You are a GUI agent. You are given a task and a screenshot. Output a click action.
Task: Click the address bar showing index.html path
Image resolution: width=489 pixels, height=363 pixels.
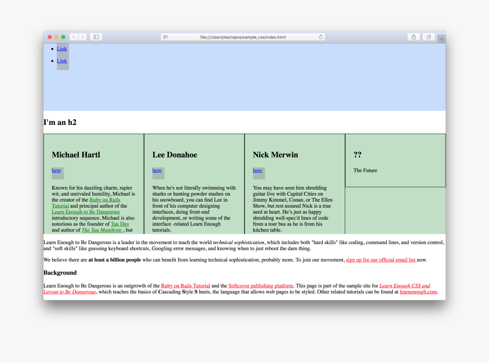[243, 37]
